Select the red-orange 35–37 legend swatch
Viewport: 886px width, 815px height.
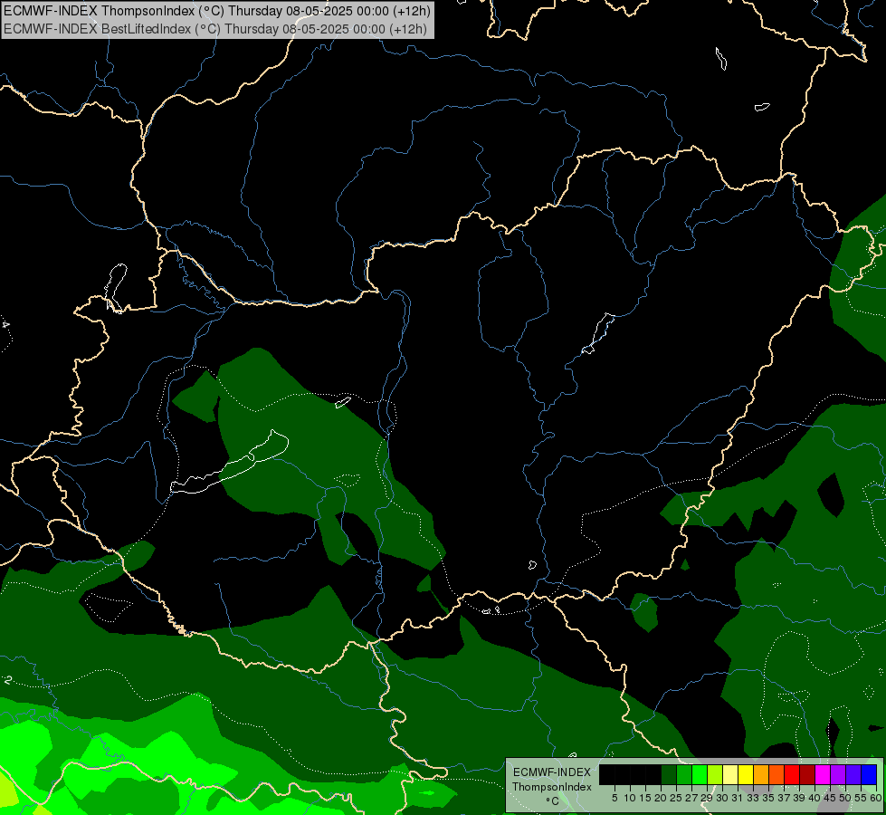tap(776, 774)
